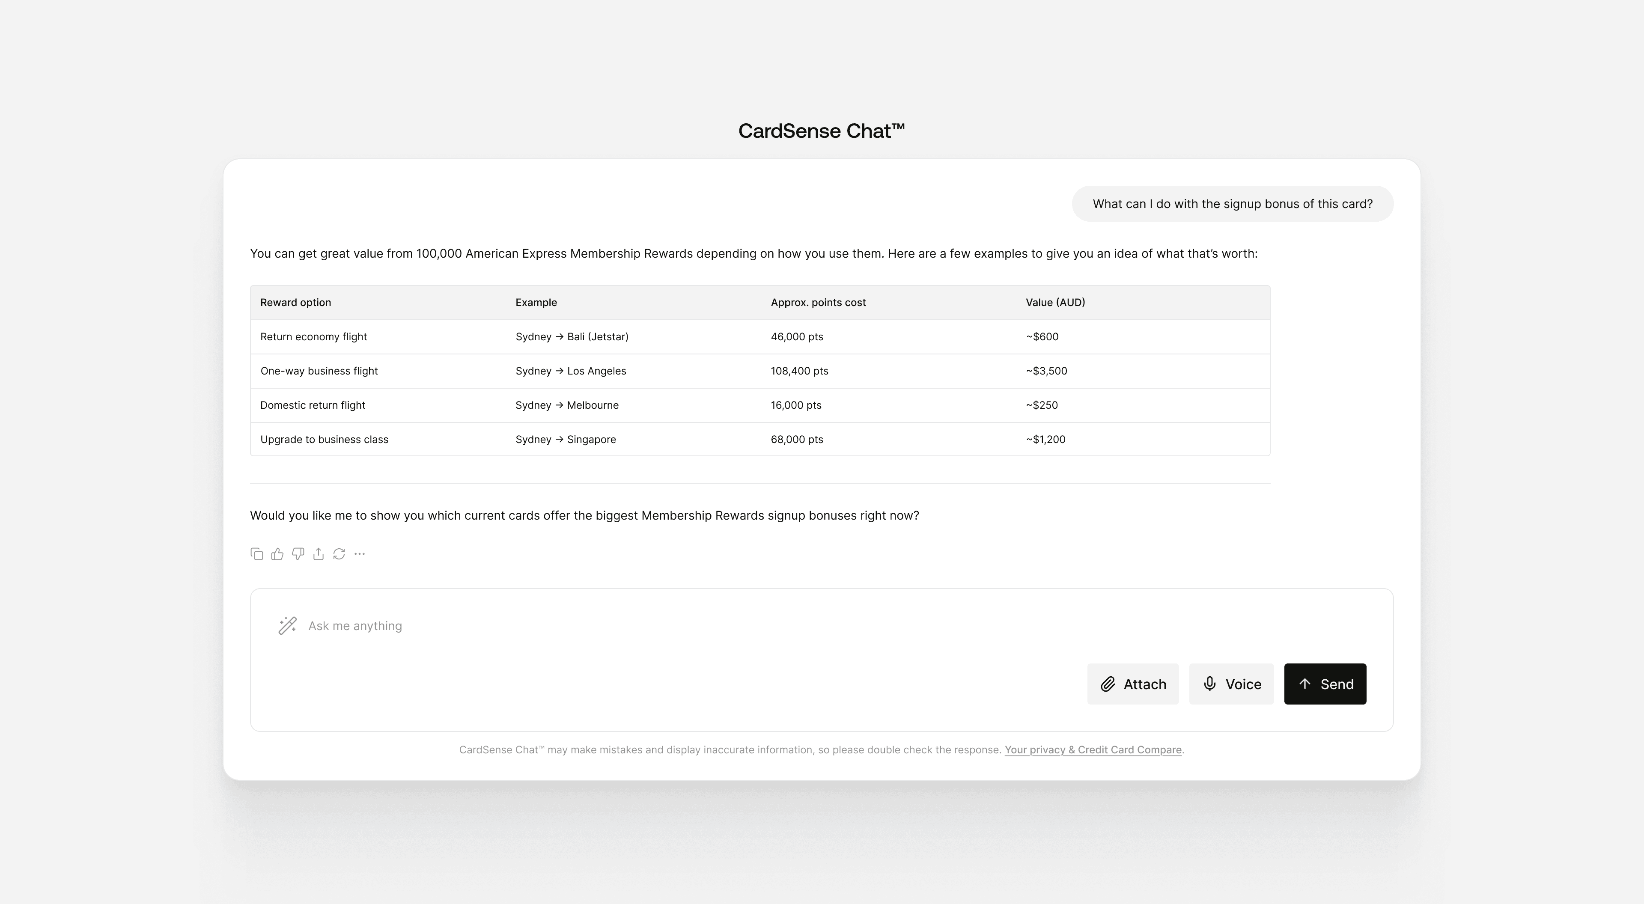
Task: Regenerate the response
Action: point(339,554)
